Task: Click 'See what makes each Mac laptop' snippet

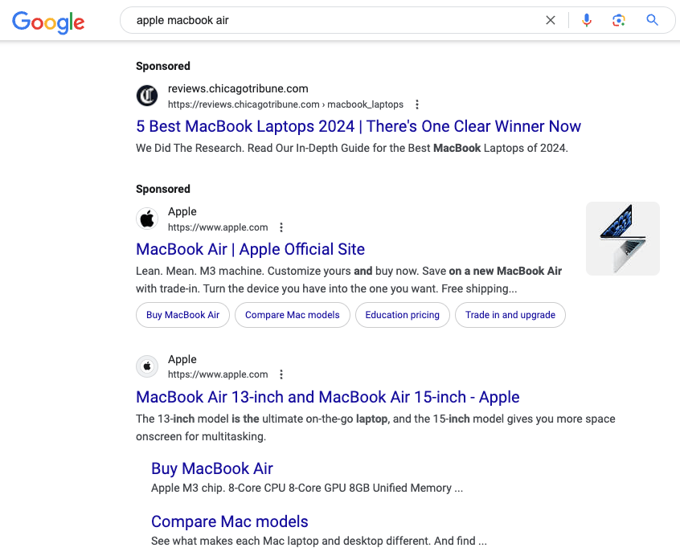Action: point(319,542)
